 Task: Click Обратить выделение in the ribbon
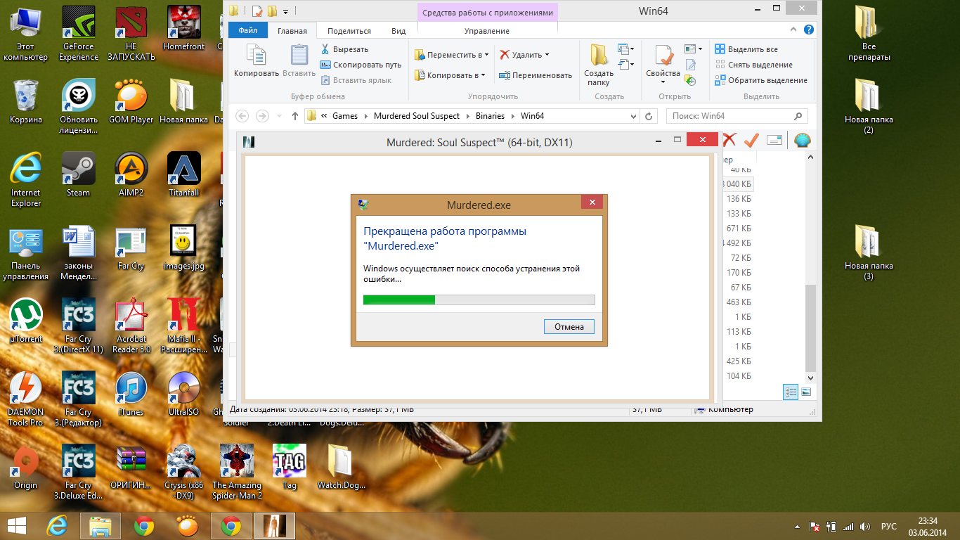[x=761, y=80]
